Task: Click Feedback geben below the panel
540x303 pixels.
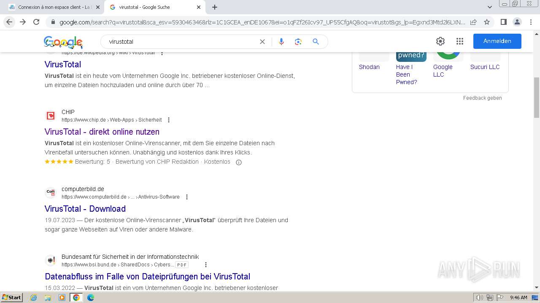Action: click(x=483, y=98)
